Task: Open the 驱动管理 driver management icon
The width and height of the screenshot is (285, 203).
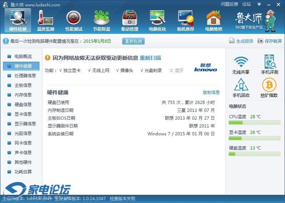Action: 130,20
